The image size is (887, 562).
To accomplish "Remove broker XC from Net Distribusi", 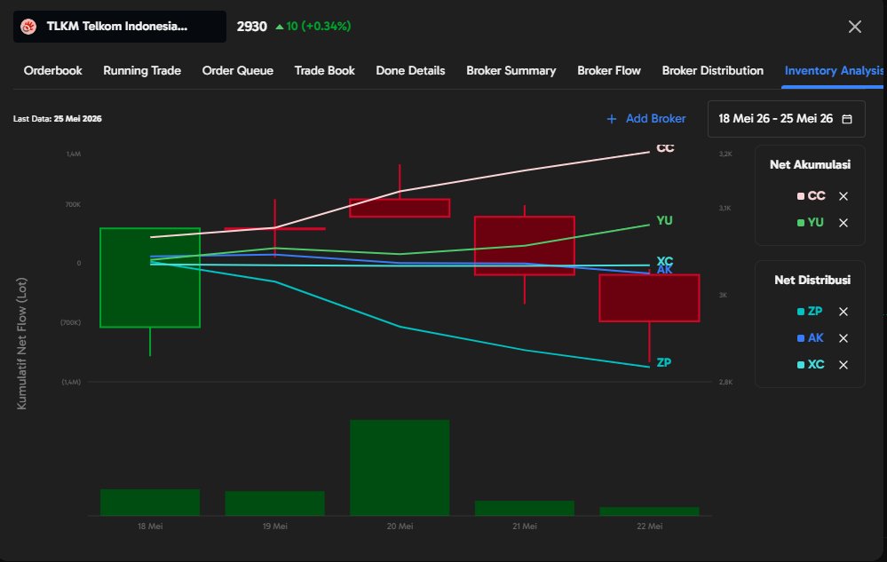I will pos(843,365).
